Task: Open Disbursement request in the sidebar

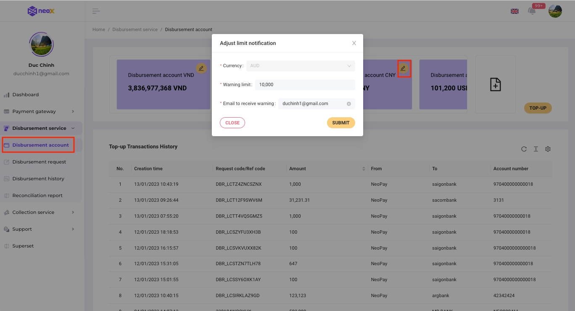Action: [x=39, y=162]
